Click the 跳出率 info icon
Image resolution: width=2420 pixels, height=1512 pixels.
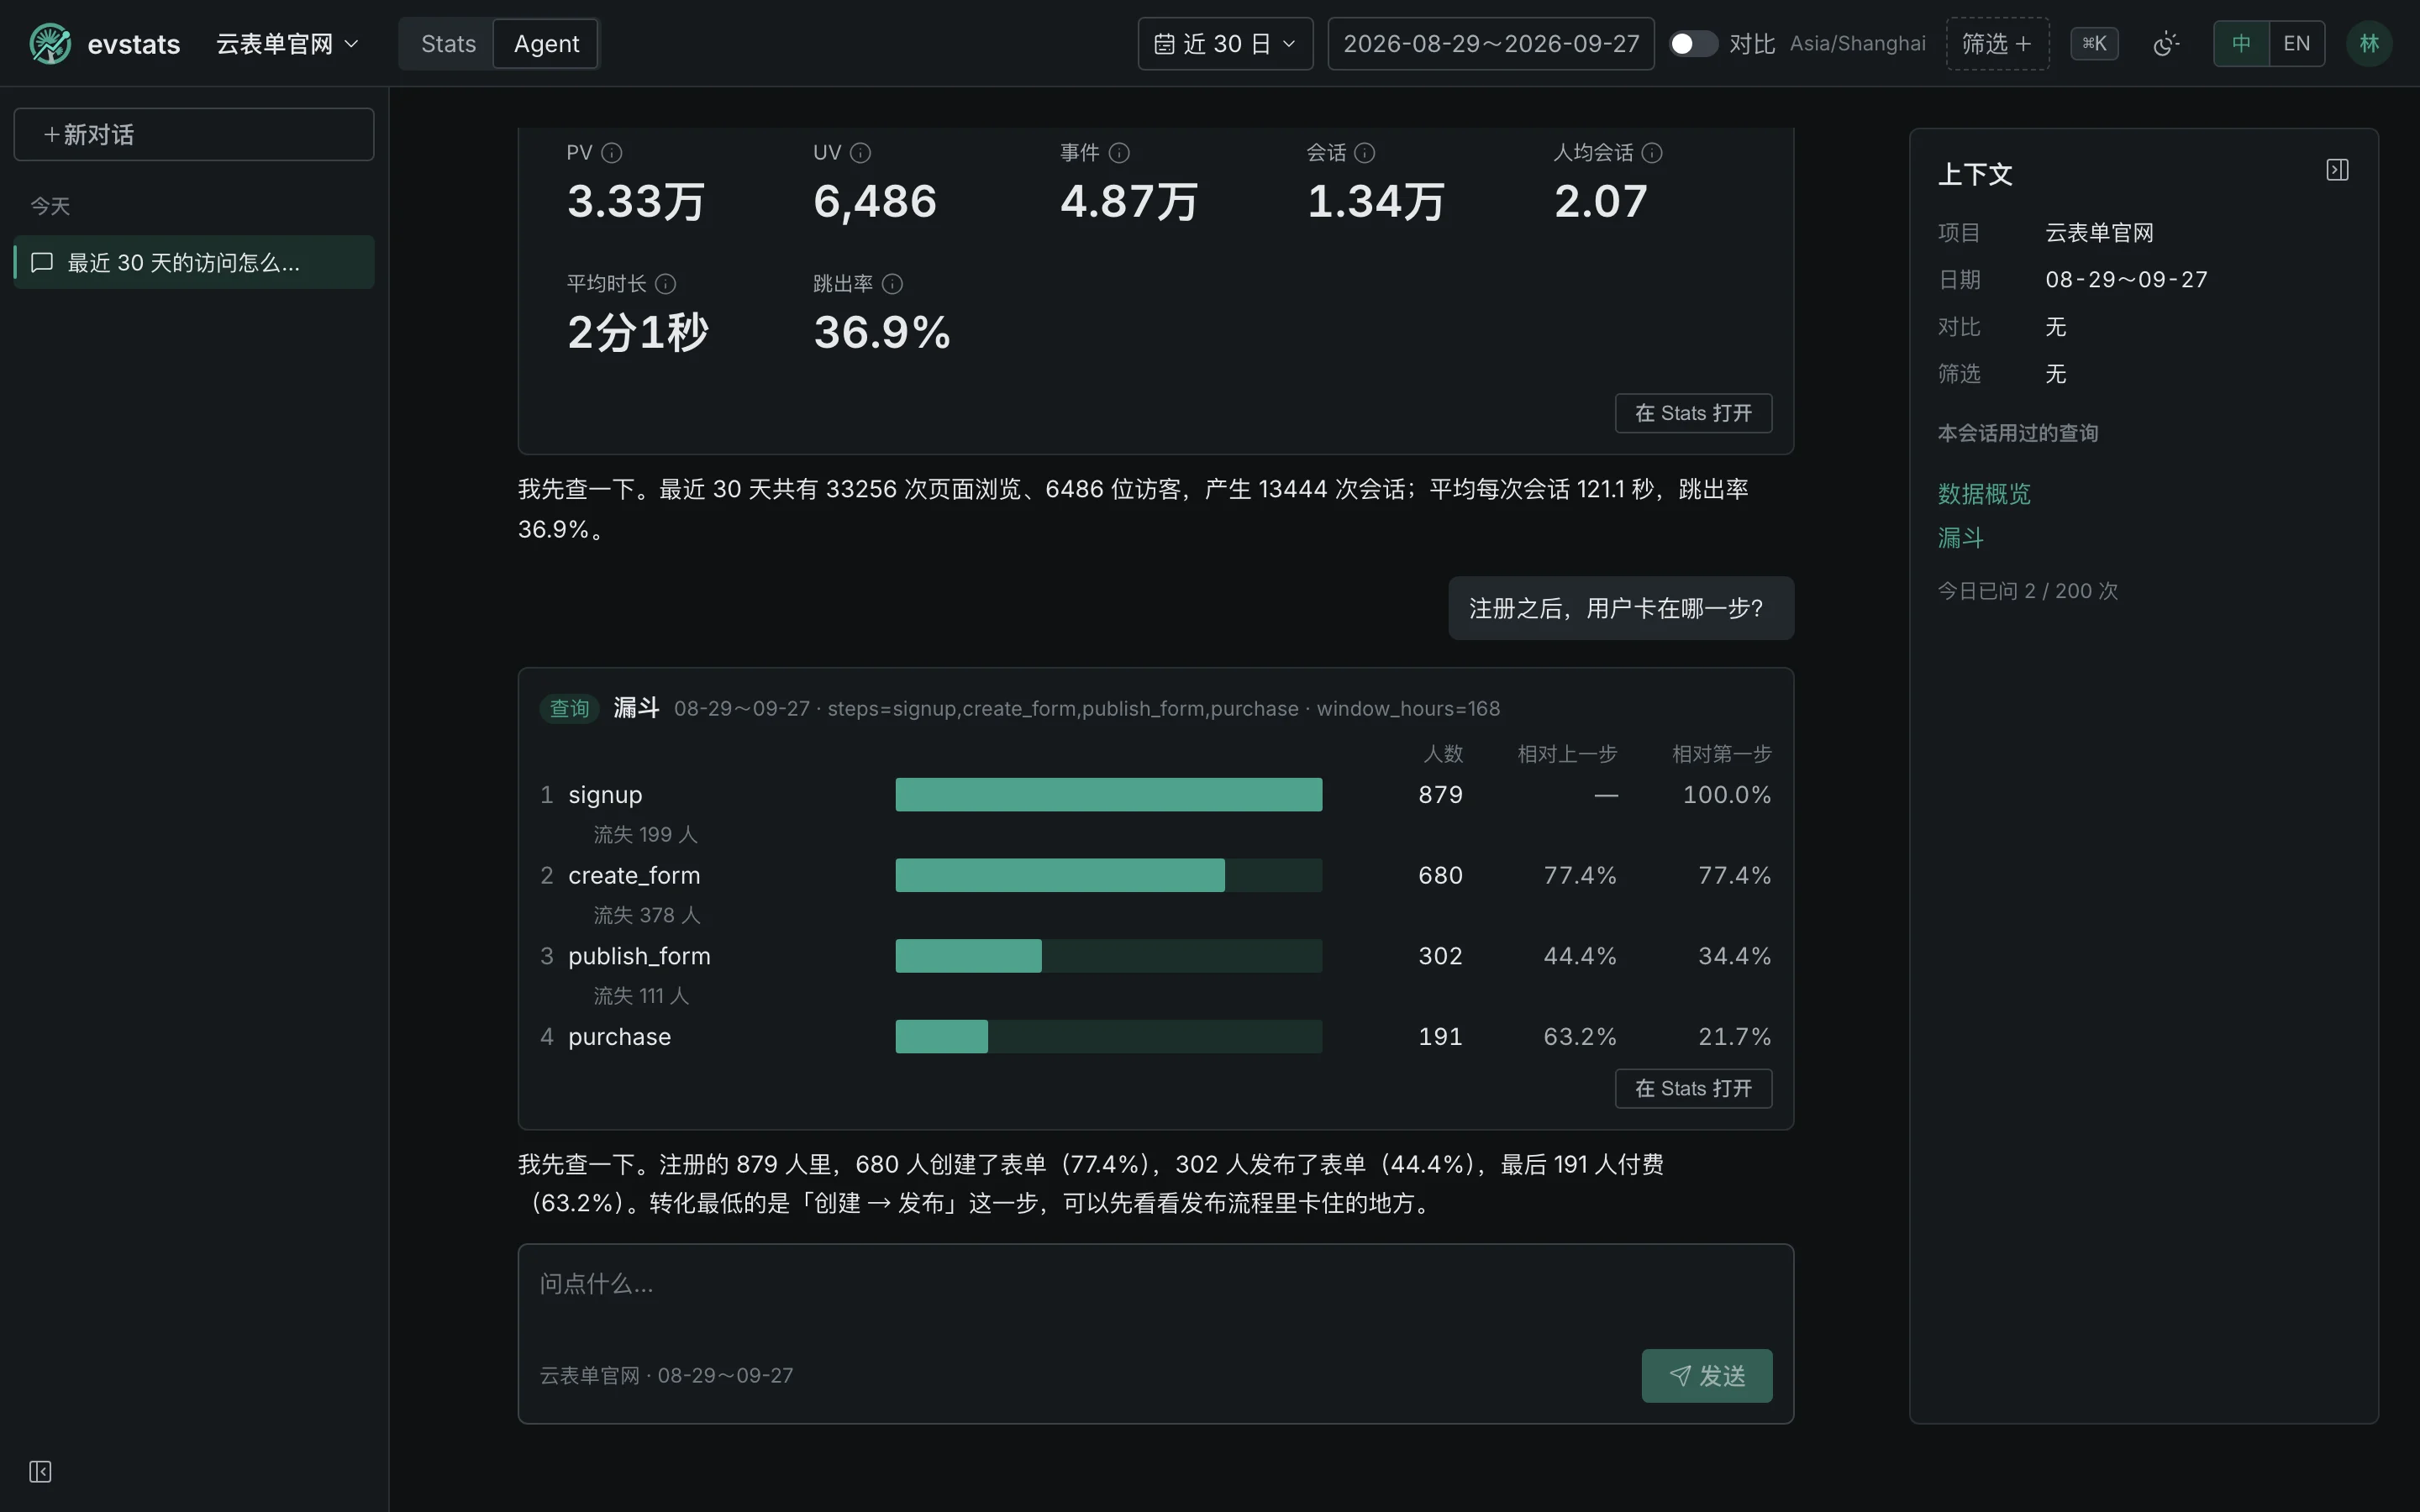[892, 284]
